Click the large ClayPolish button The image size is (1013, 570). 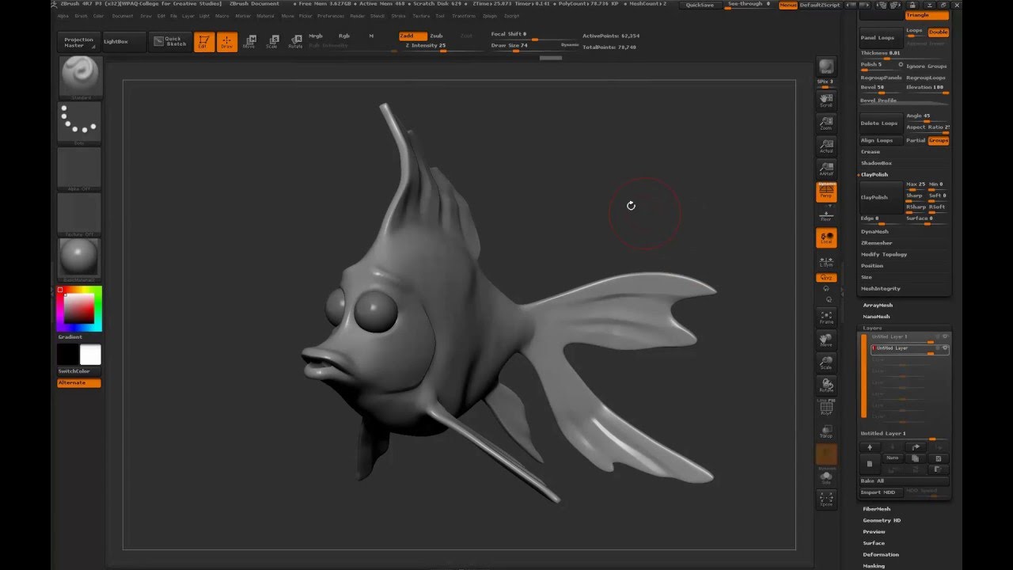tap(881, 197)
